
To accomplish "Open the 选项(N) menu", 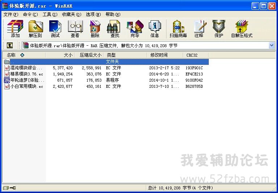I will pos(93,15).
